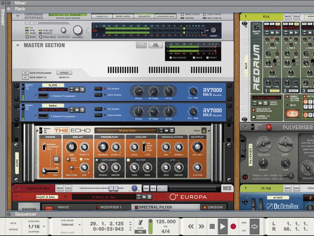Save the RV7000 Room patch
Image resolution: width=314 pixels, height=236 pixels.
click(x=82, y=110)
